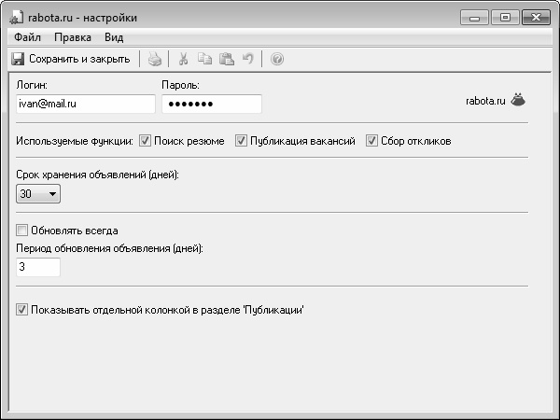The width and height of the screenshot is (560, 420).
Task: Open the 'Файл' menu
Action: coord(27,37)
